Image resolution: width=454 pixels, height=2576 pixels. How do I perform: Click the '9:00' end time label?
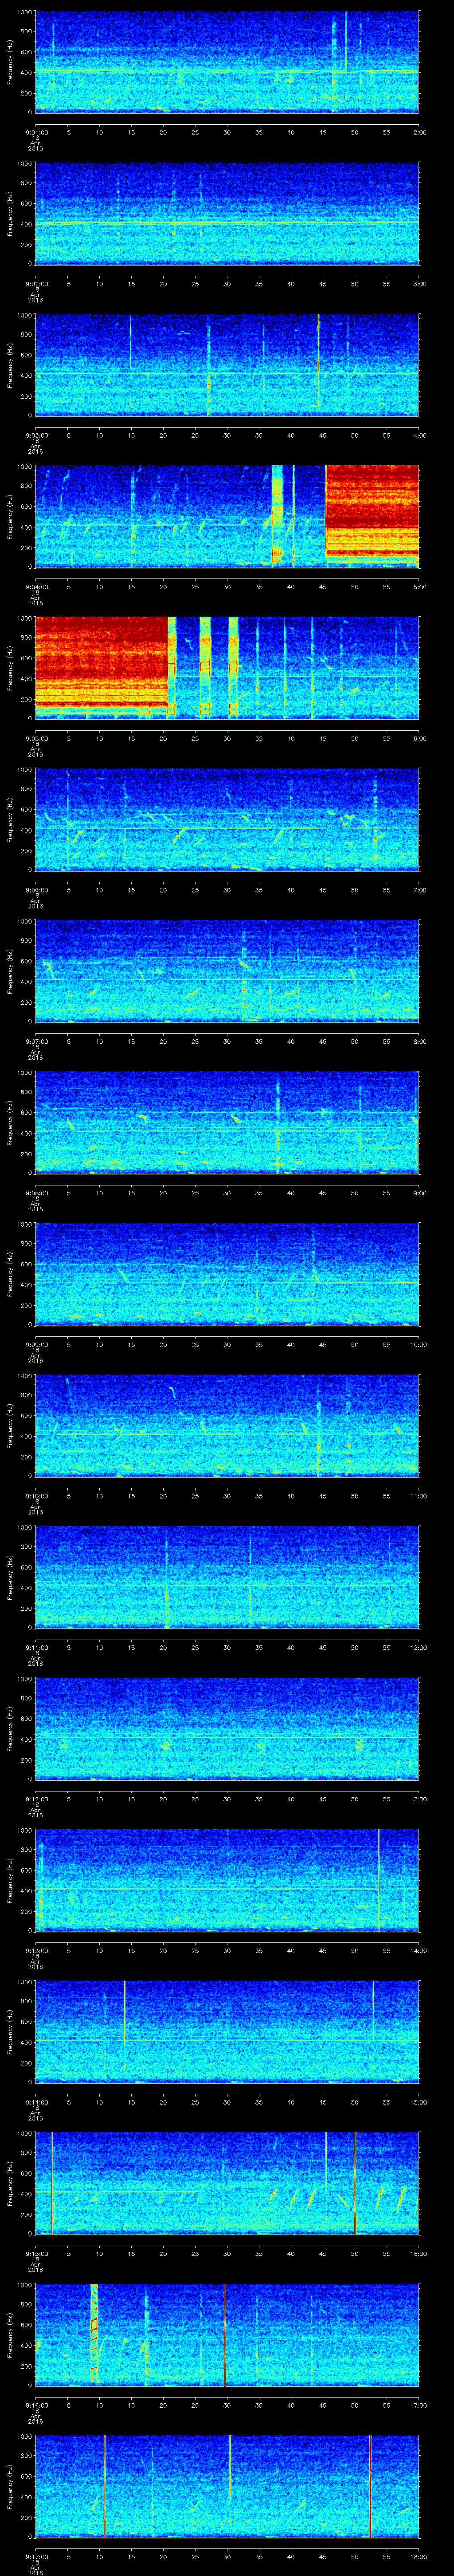point(419,1193)
